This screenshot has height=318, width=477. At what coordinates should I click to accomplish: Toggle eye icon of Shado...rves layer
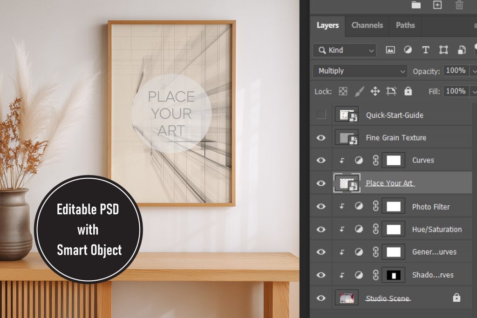321,275
